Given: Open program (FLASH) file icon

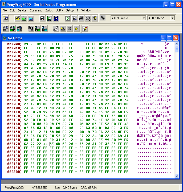Looking at the screenshot, I should [x=24, y=18].
